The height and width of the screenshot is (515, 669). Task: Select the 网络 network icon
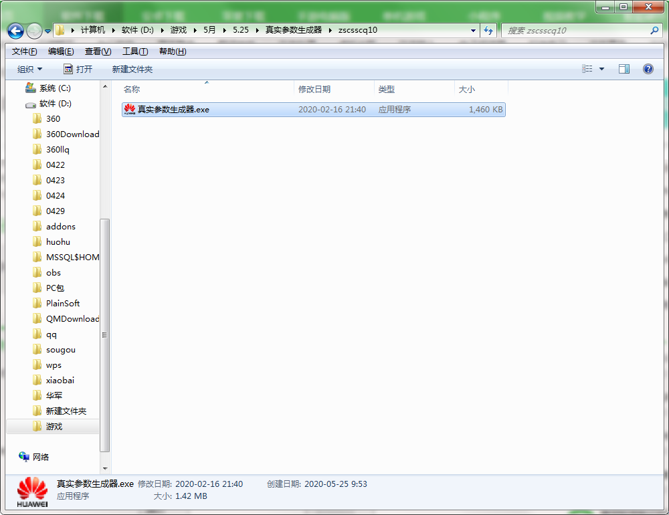(x=25, y=457)
